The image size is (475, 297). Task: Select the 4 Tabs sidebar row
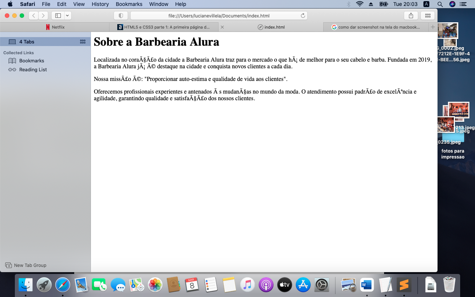click(x=45, y=42)
